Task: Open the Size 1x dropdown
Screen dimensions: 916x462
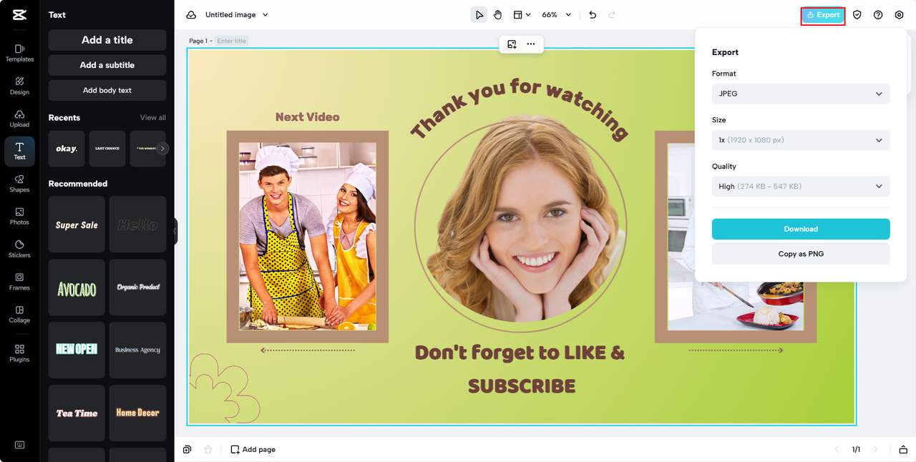Action: tap(801, 140)
